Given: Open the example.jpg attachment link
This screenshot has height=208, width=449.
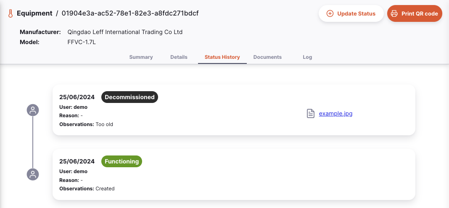Looking at the screenshot, I should pyautogui.click(x=335, y=113).
